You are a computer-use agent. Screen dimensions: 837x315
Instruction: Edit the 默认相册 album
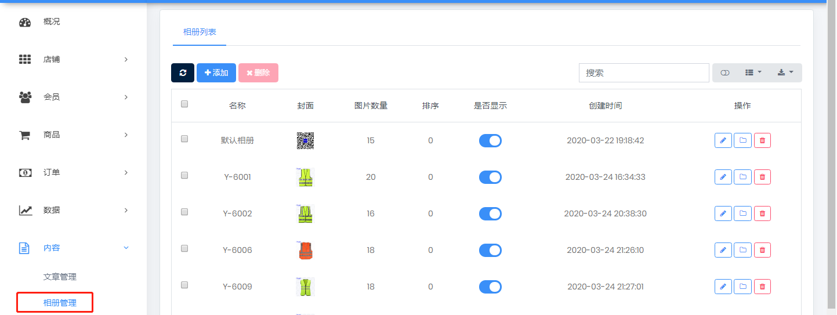[723, 140]
